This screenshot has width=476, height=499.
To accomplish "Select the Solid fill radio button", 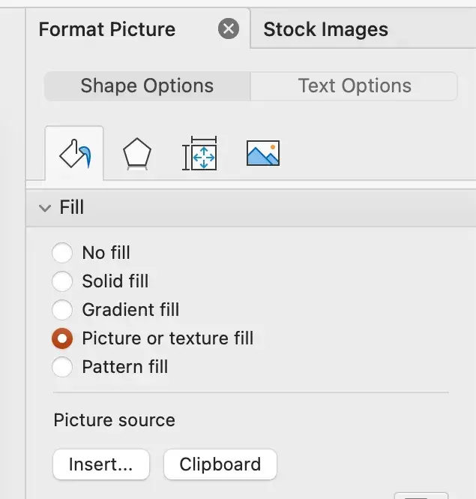I will point(63,281).
